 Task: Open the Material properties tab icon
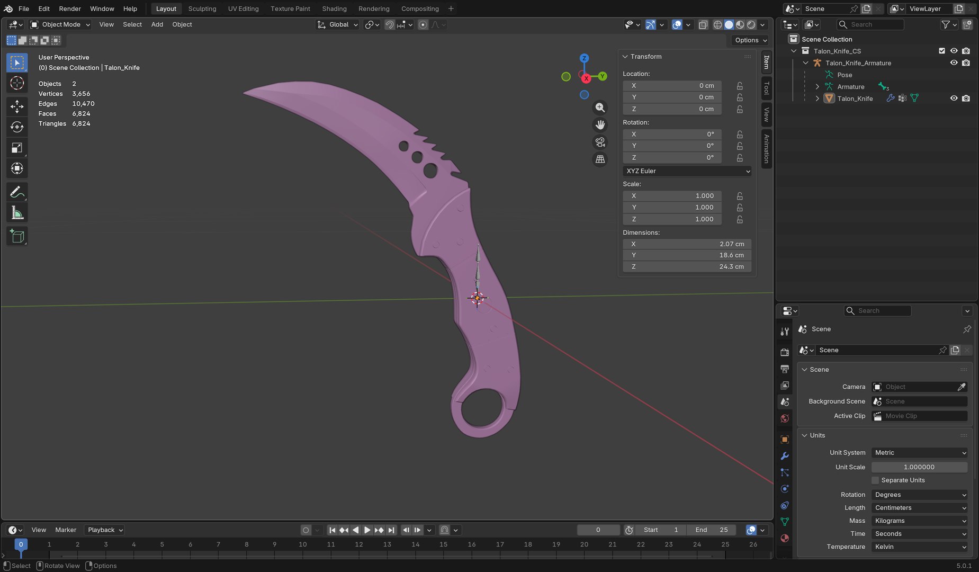pos(785,538)
